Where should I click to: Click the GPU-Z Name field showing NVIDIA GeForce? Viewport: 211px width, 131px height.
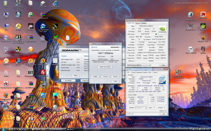tap(146, 26)
